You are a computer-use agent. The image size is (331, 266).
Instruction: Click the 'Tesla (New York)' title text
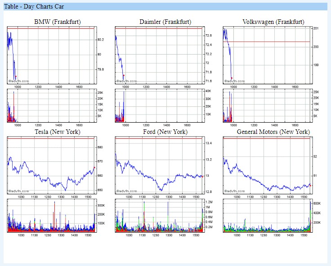pyautogui.click(x=58, y=132)
